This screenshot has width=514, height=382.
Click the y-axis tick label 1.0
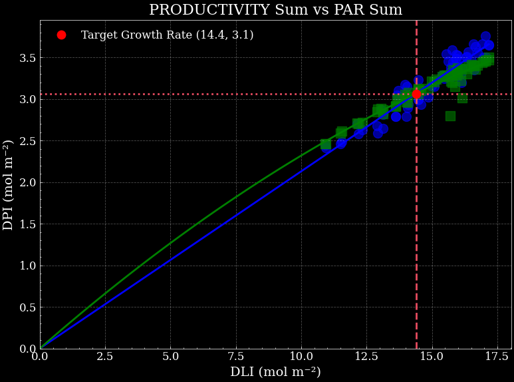tap(27, 266)
